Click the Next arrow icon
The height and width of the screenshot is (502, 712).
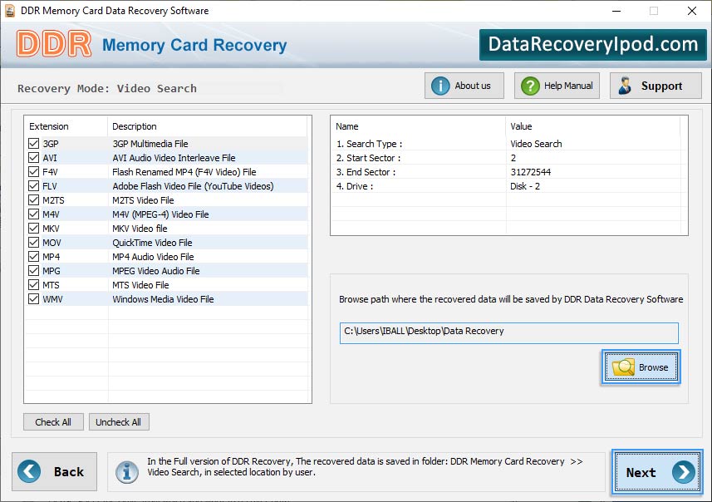coord(684,472)
